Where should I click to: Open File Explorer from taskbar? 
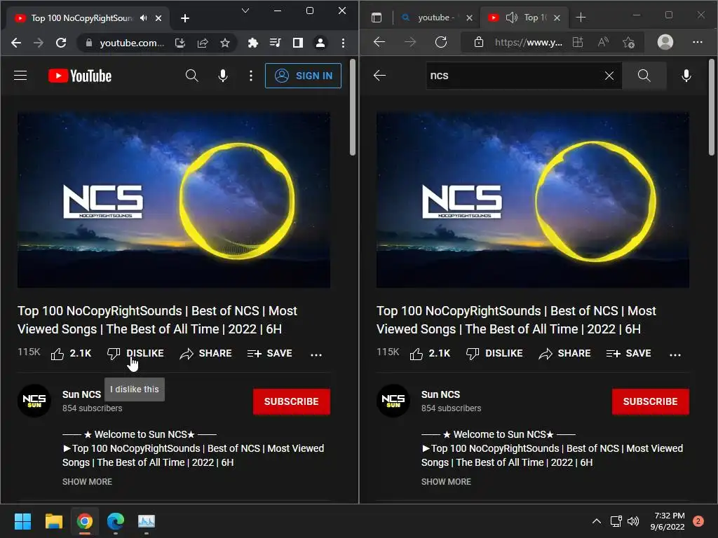click(x=53, y=521)
